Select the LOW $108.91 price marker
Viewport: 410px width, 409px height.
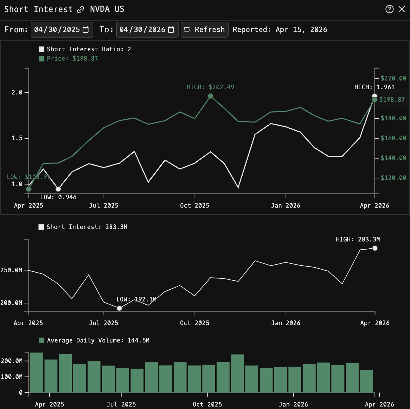(29, 189)
